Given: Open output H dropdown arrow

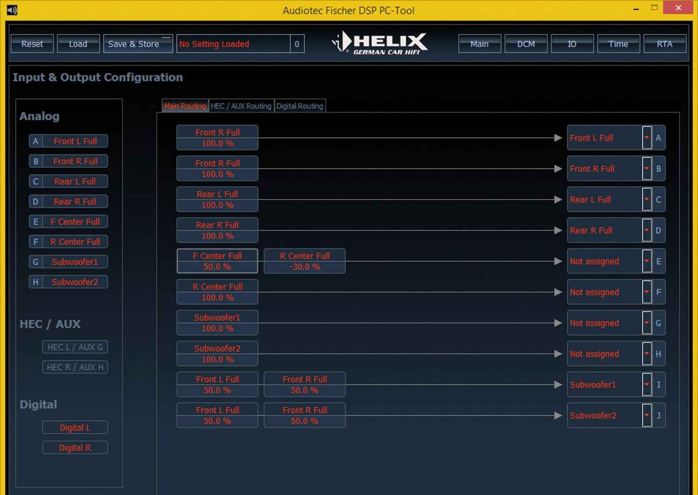Looking at the screenshot, I should coord(646,354).
